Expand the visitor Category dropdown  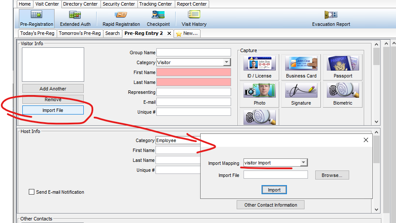pos(227,62)
